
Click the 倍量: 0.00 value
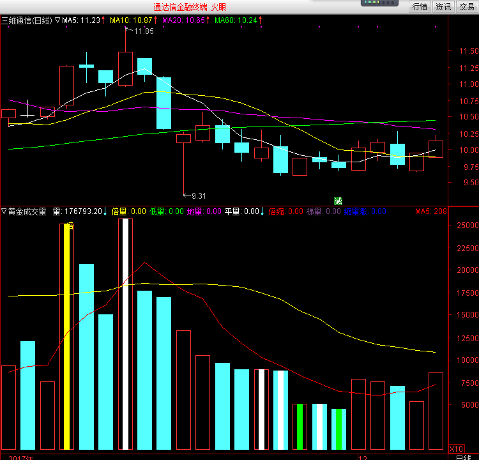(x=128, y=211)
